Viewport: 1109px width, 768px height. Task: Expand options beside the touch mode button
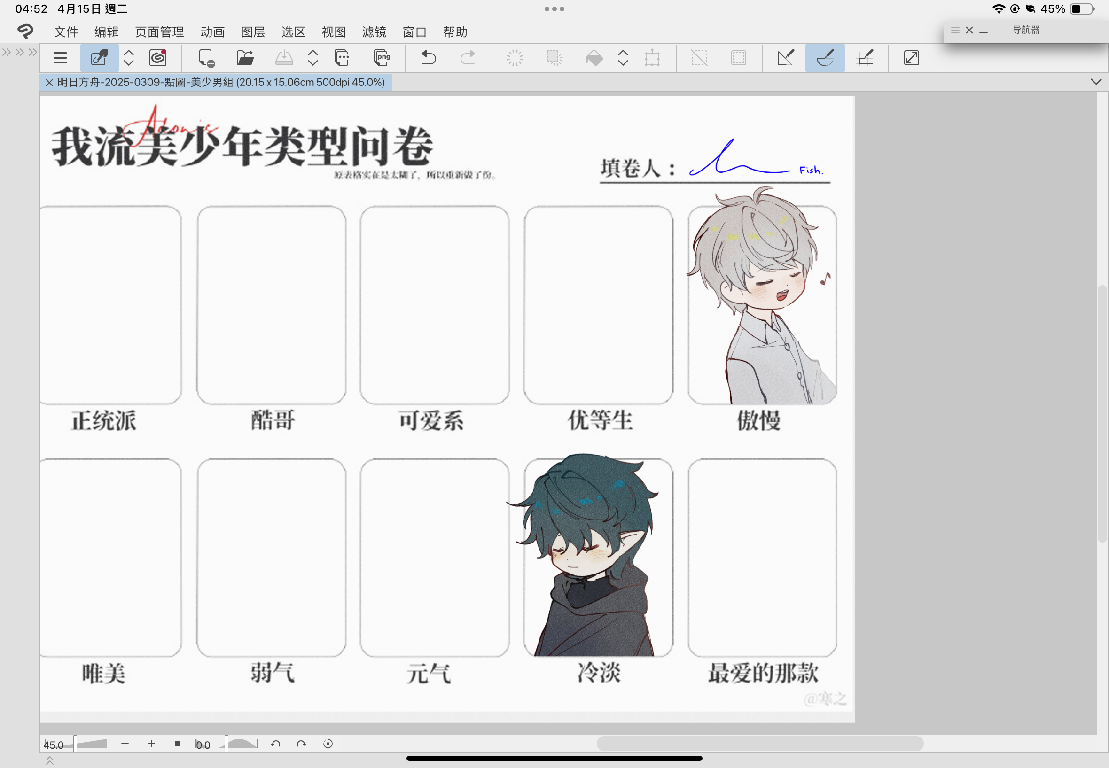coord(128,58)
